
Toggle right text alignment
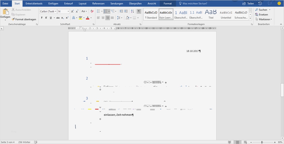(x=108, y=18)
